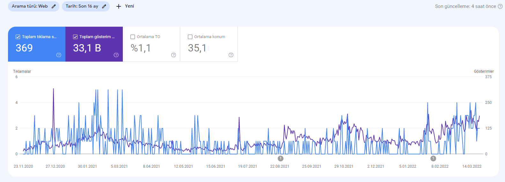Open help icon in Toplam tıklama card

(59, 55)
